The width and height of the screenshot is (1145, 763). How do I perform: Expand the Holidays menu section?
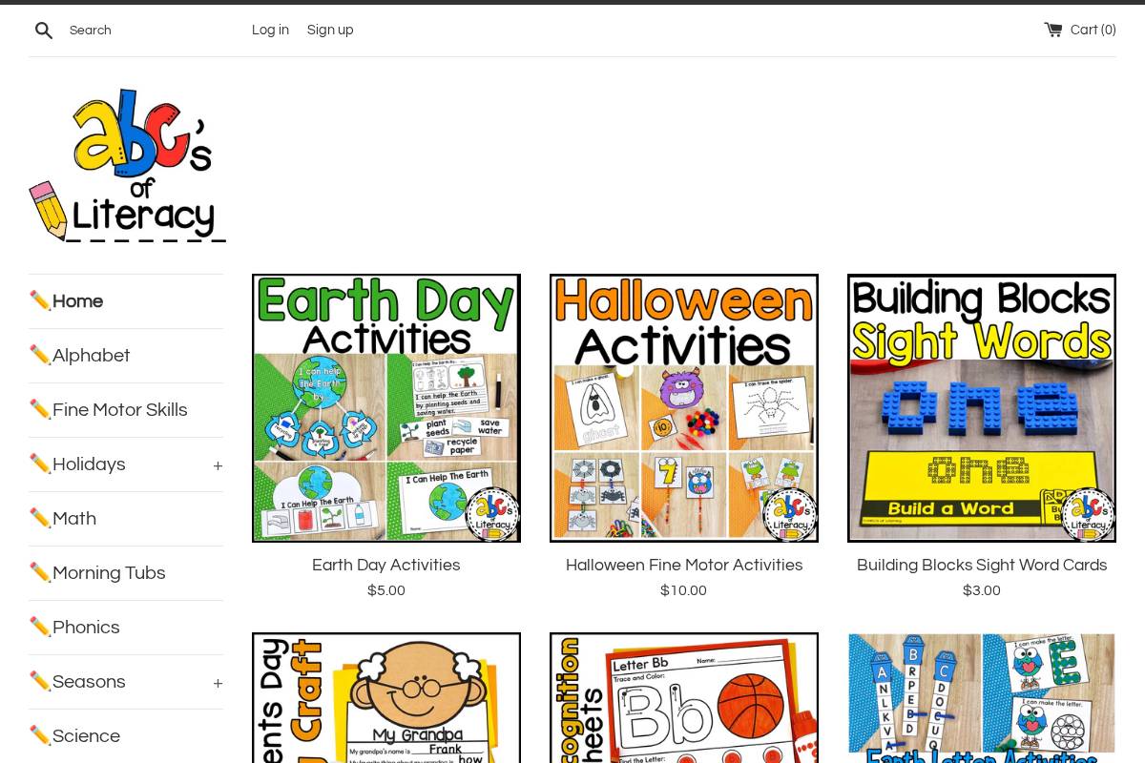(218, 465)
